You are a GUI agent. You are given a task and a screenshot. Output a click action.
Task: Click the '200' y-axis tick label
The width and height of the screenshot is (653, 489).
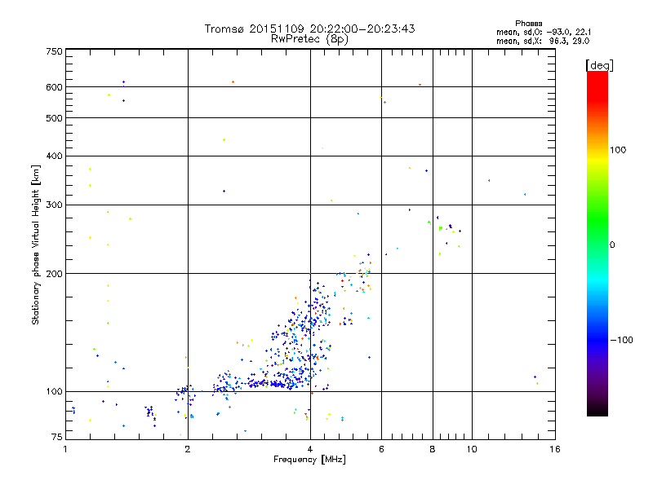click(x=54, y=274)
